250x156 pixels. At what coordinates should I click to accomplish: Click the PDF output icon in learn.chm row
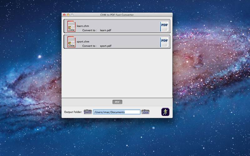click(164, 27)
